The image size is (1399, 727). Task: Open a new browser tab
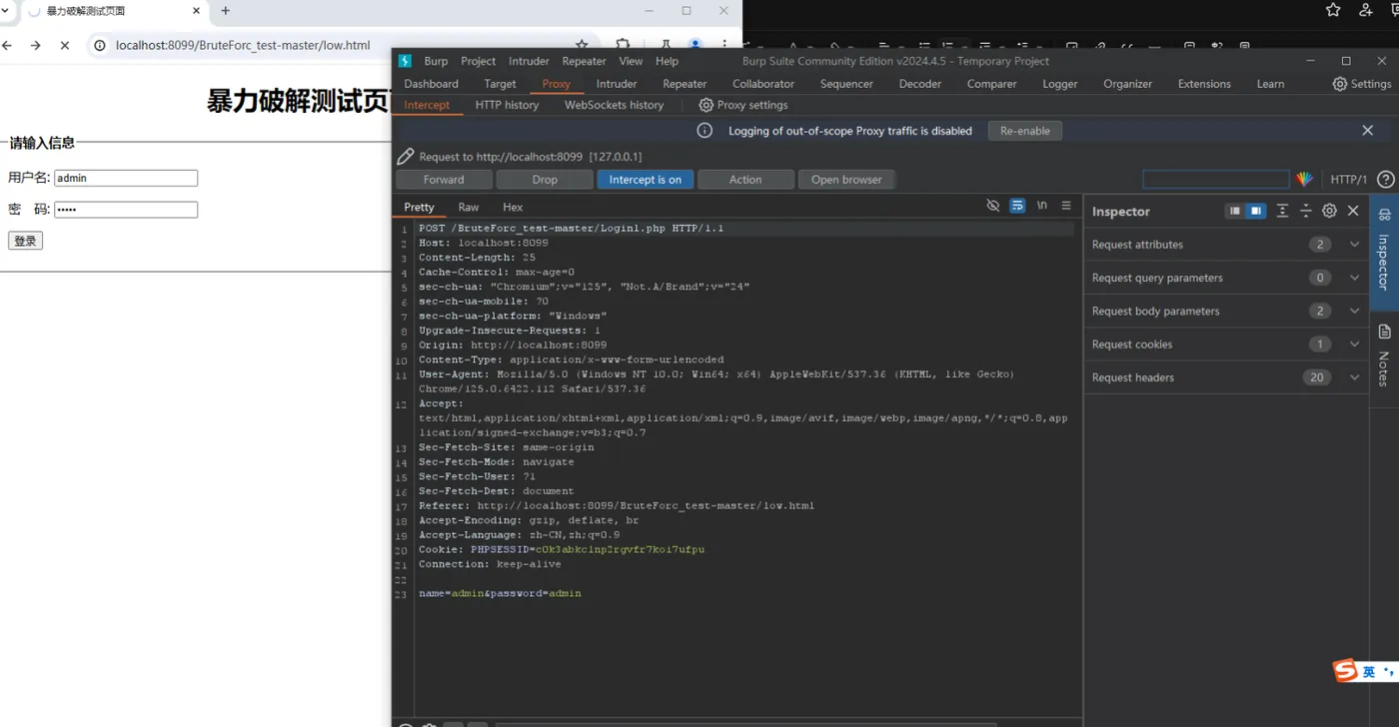225,11
